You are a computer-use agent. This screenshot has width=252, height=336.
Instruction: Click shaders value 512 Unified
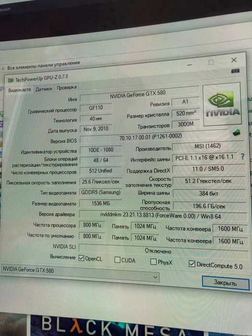101,171
